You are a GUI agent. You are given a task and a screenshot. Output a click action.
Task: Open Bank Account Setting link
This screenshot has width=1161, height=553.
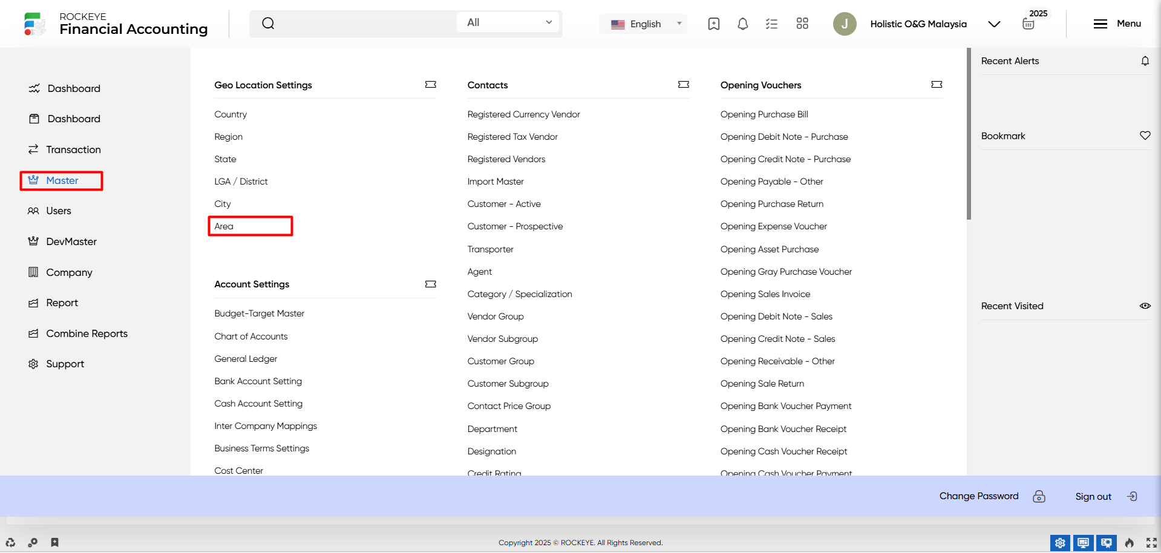point(258,381)
